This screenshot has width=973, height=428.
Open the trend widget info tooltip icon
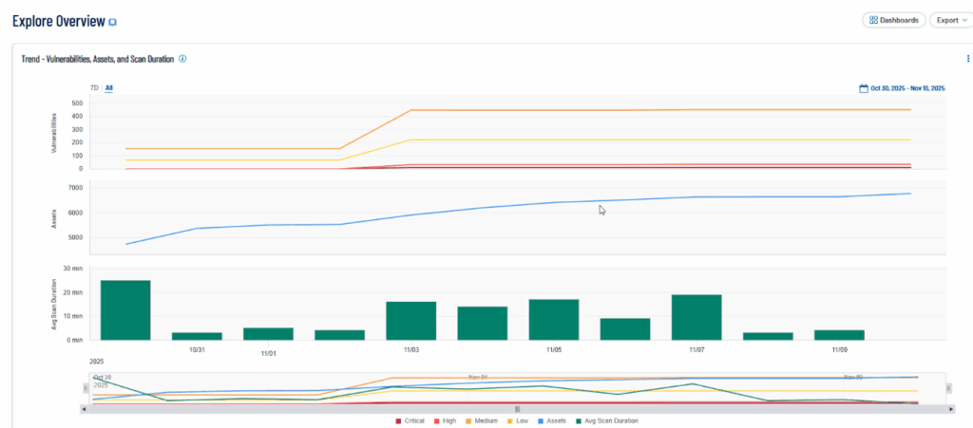tap(182, 59)
